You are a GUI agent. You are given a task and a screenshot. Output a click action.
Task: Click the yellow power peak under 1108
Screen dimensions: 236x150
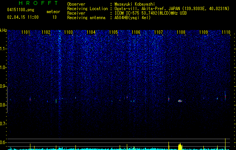click(x=180, y=146)
